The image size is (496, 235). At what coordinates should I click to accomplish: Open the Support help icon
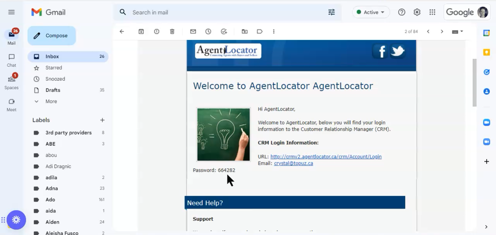(x=402, y=12)
